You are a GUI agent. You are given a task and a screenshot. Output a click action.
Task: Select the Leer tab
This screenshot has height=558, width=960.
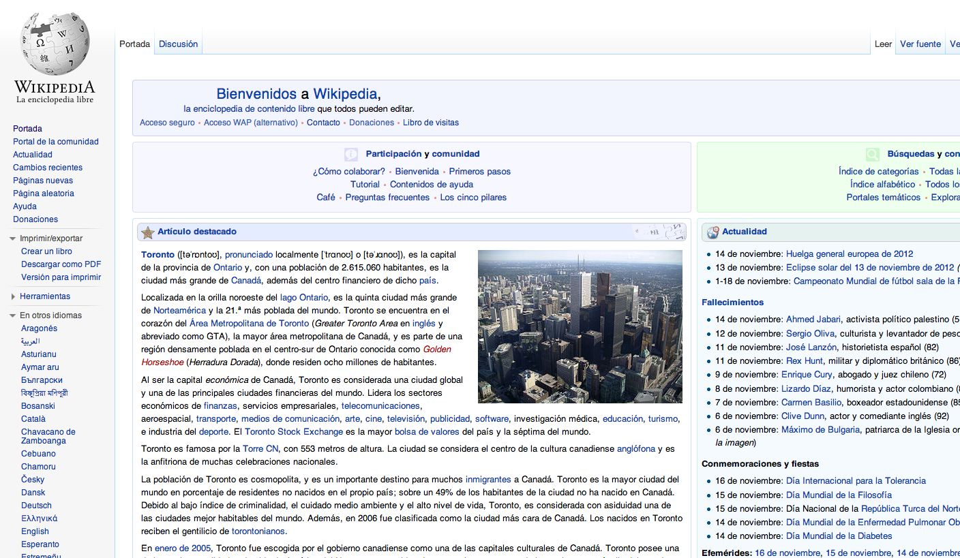pos(883,44)
